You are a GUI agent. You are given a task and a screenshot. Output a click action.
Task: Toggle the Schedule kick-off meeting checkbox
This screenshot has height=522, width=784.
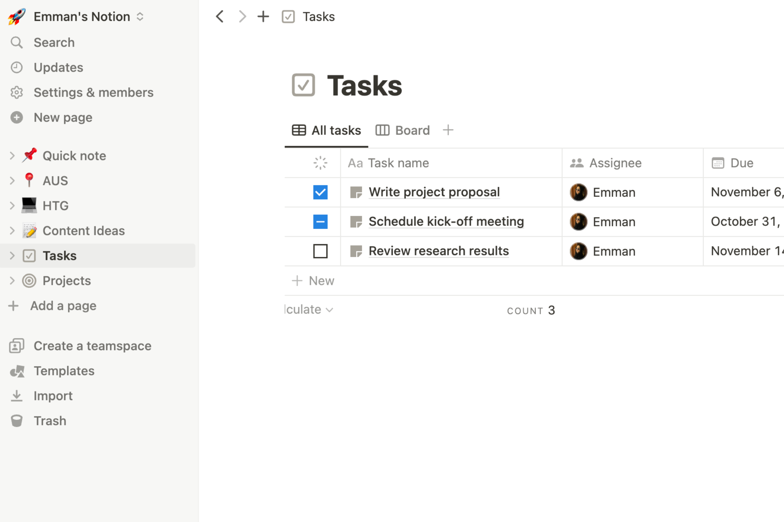(x=320, y=221)
